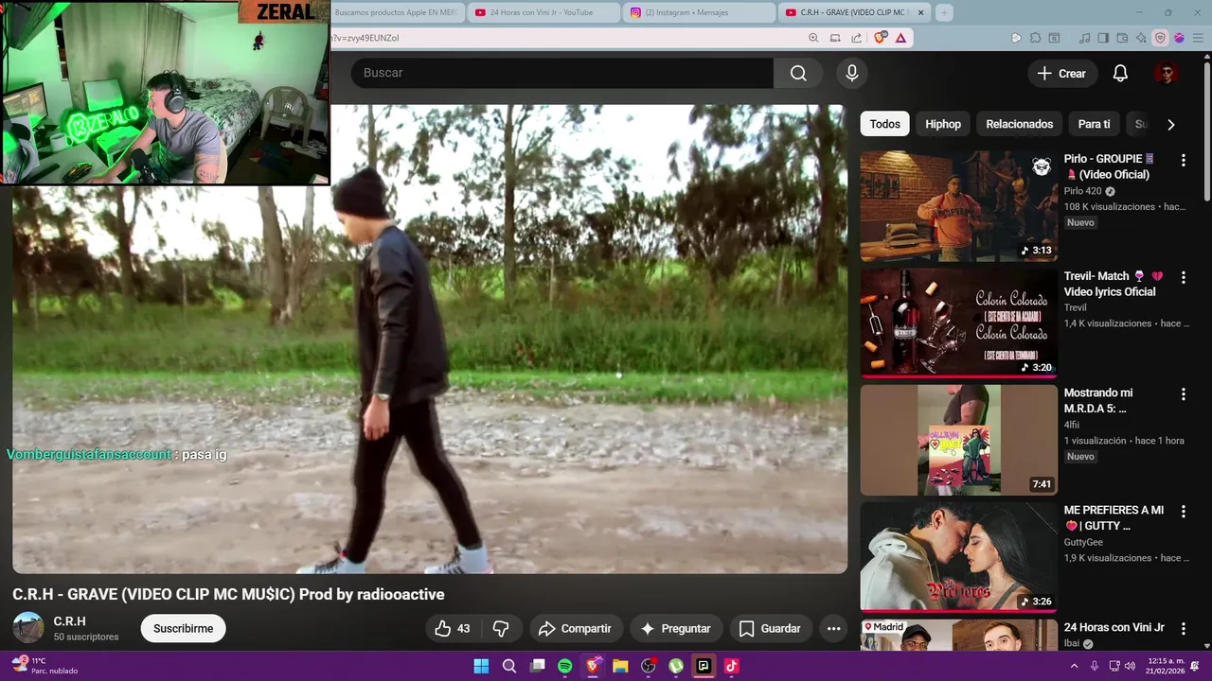Image resolution: width=1212 pixels, height=681 pixels.
Task: Switch to the Instagram Mensajes tab
Action: click(698, 12)
